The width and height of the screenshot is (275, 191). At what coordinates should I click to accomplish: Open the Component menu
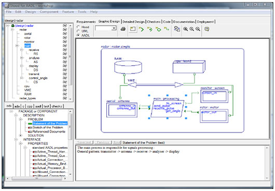49,12
